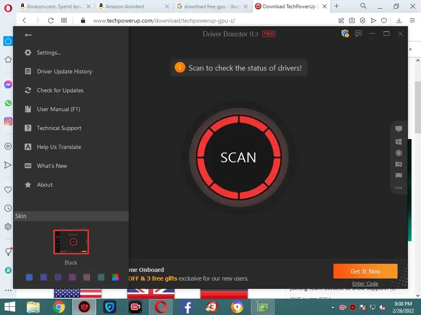The width and height of the screenshot is (421, 315).
Task: Show hidden tray icons arrow
Action: coord(333,307)
